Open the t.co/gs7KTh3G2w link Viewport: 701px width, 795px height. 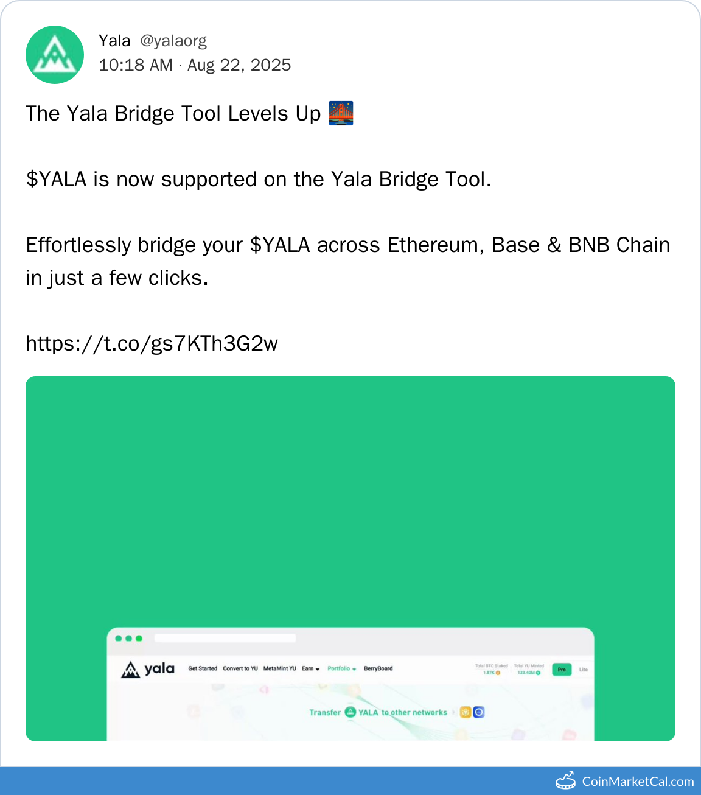152,344
